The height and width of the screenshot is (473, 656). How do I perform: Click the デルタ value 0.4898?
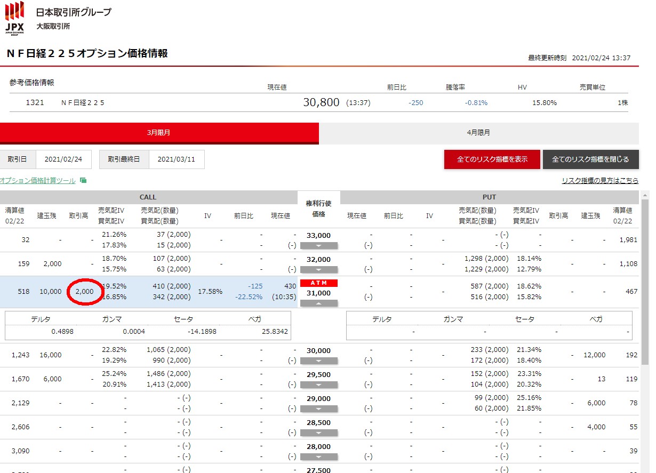pos(62,332)
